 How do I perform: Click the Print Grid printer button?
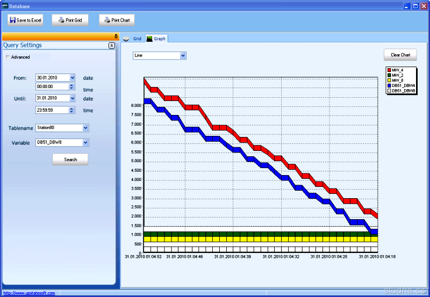(x=70, y=20)
